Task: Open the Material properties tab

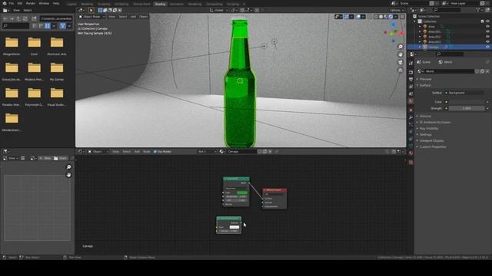Action: coord(411,153)
